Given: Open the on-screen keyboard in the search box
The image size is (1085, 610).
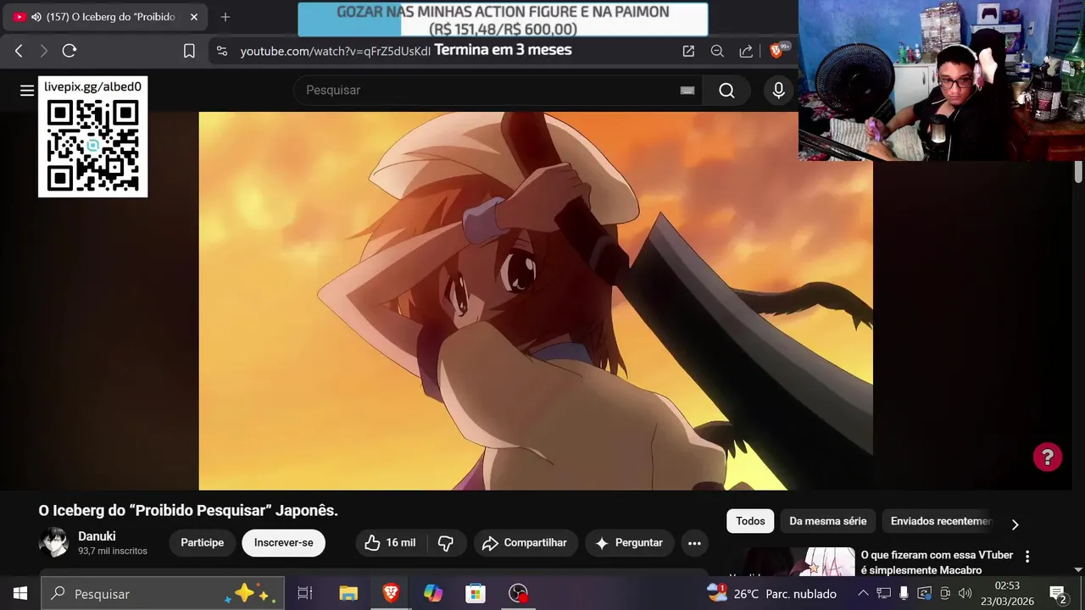Looking at the screenshot, I should (x=687, y=91).
